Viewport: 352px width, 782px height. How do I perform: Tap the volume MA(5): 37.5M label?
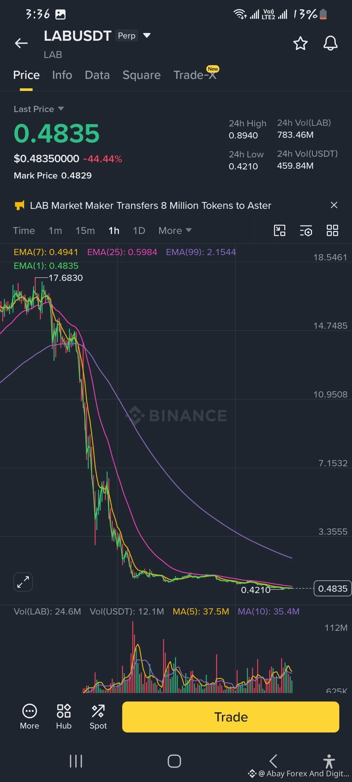tap(201, 611)
